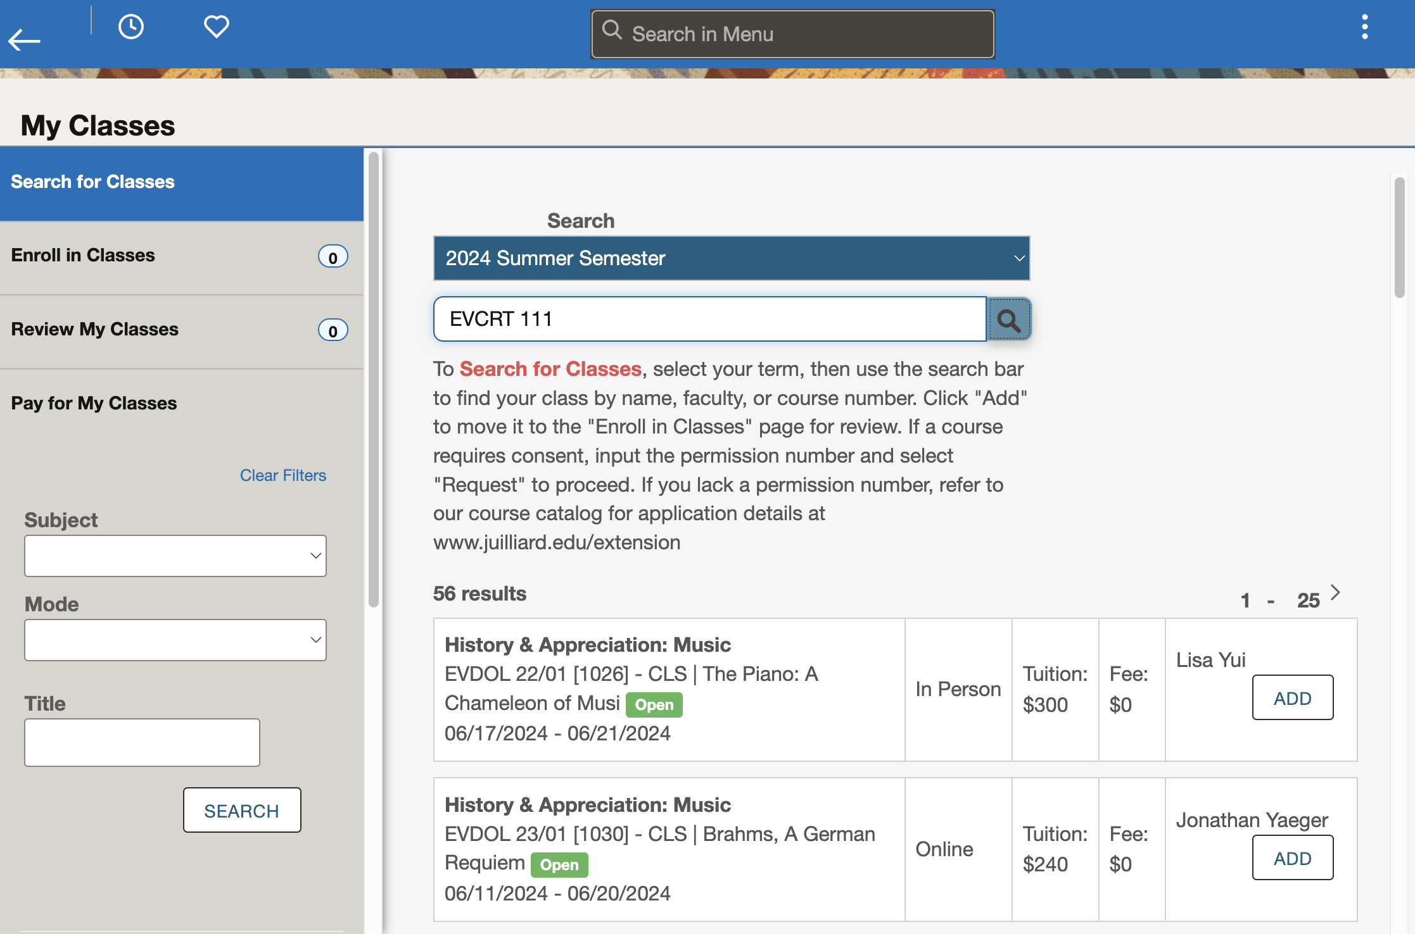Click the Jonathan Yaeger instructor name
1415x934 pixels.
[x=1252, y=820]
